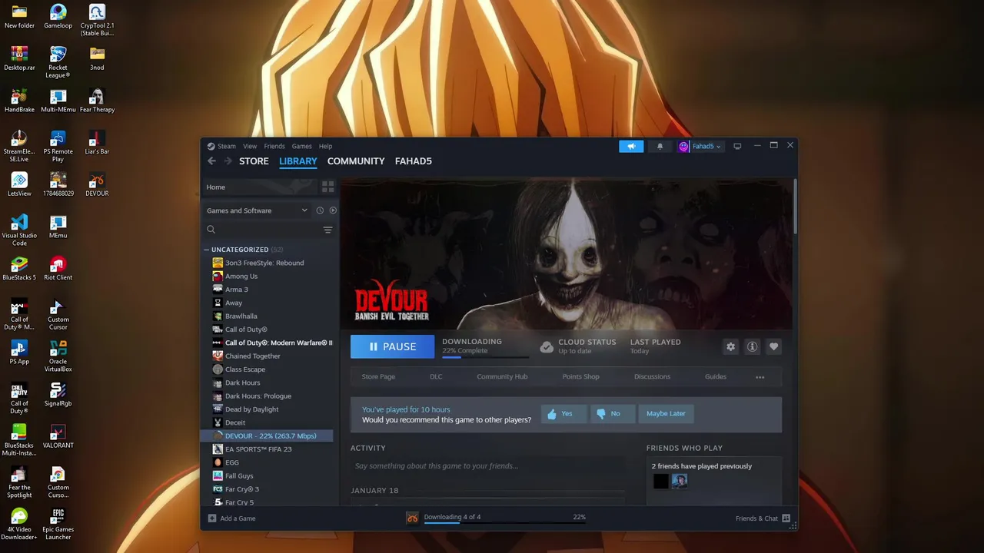Add DEVOUR to favorites heart
This screenshot has width=984, height=553.
(773, 346)
